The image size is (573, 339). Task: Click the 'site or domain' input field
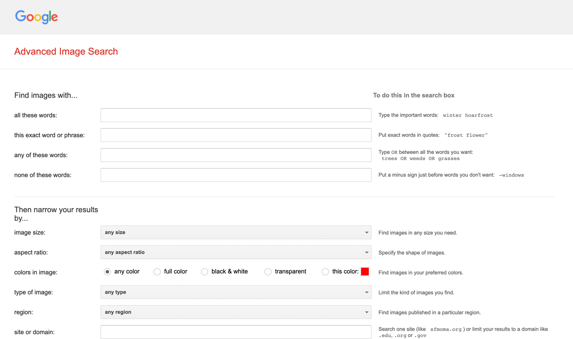point(236,332)
